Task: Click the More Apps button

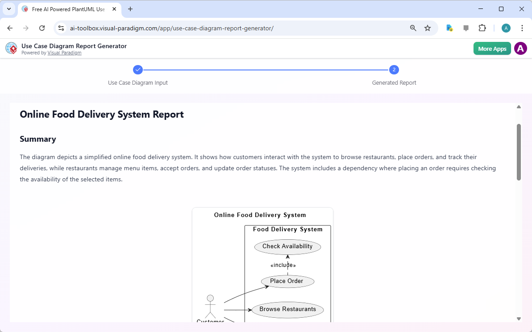Action: coord(492,48)
